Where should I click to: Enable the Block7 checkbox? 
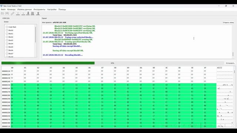[7, 54]
